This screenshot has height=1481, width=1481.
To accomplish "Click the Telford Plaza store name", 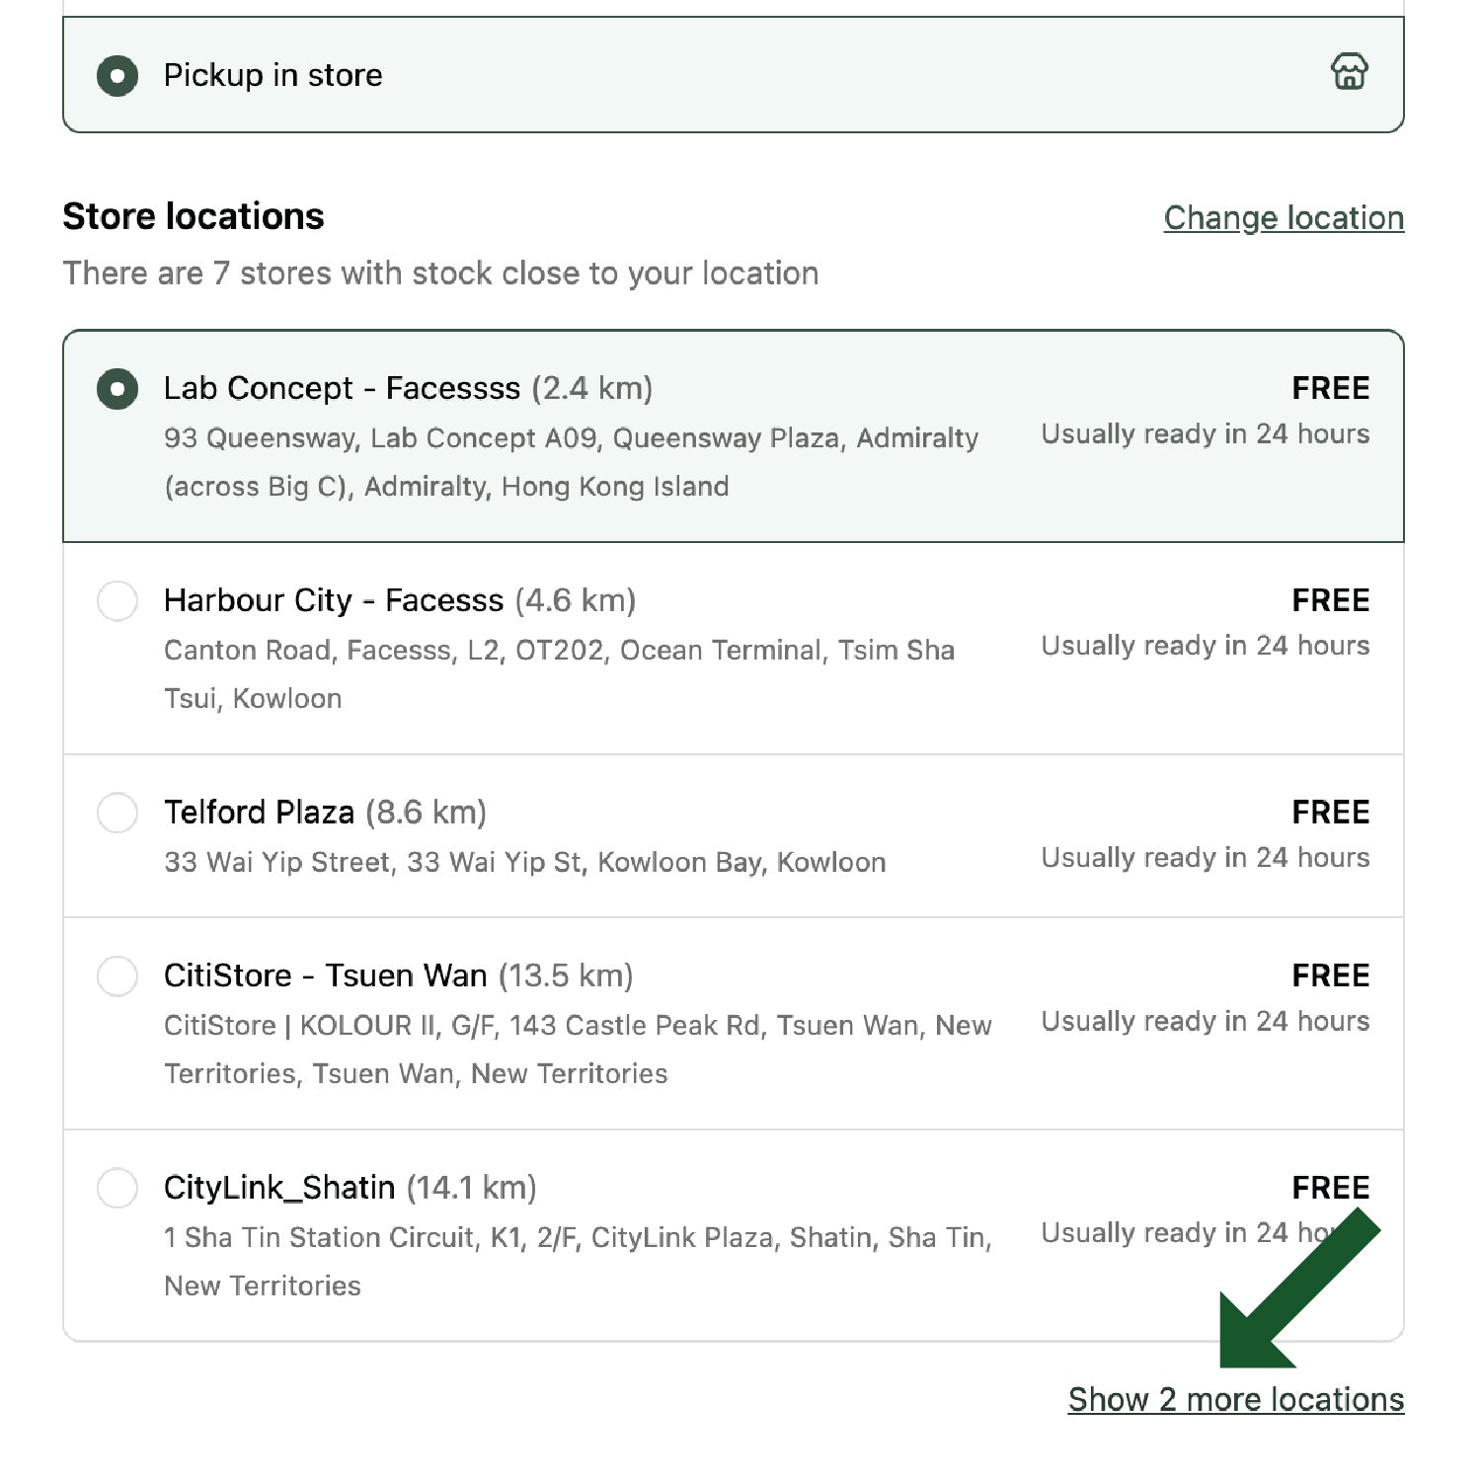I will (259, 813).
